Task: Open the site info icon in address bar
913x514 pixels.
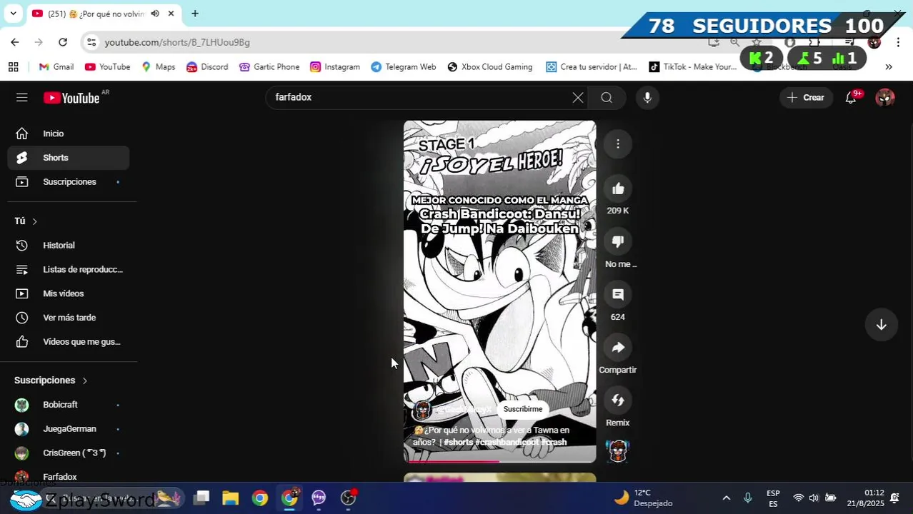Action: point(91,42)
